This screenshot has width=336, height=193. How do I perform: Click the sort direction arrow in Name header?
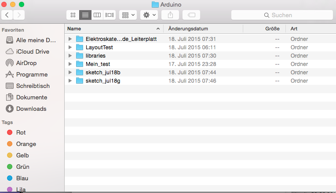(x=158, y=29)
